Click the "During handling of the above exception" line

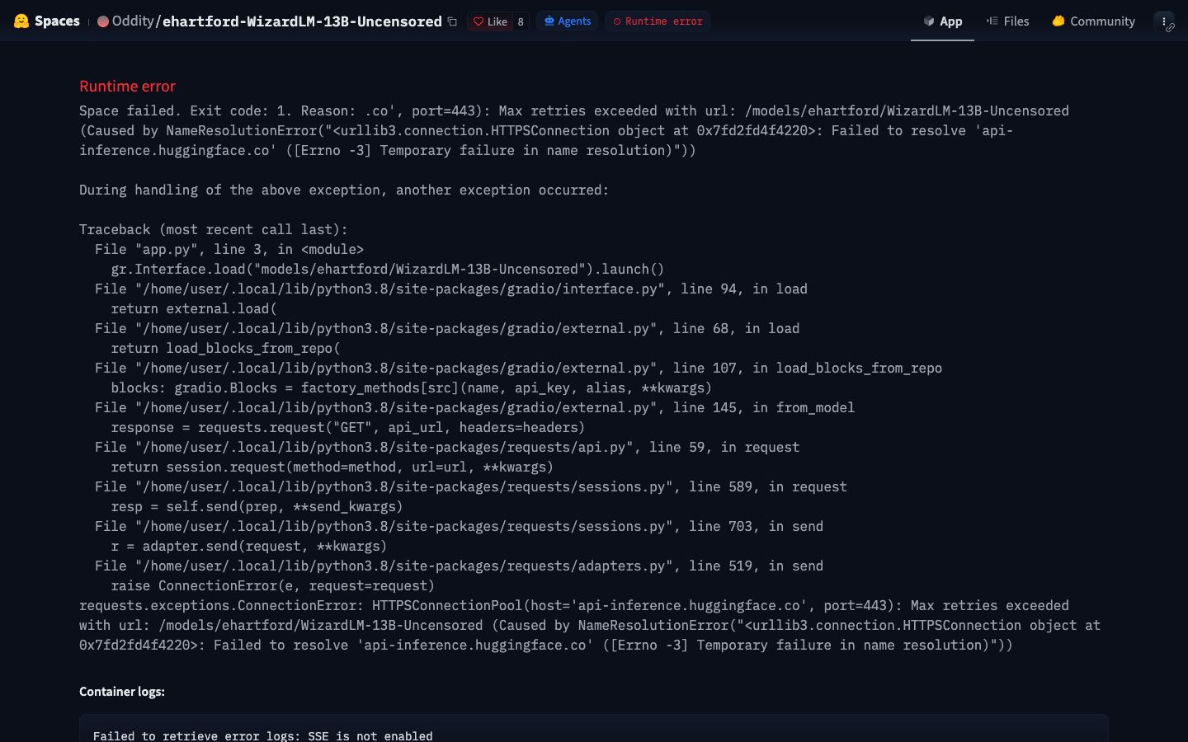point(344,190)
